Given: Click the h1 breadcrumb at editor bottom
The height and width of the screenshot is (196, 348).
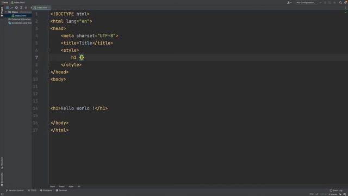Looking at the screenshot, I should tap(79, 187).
